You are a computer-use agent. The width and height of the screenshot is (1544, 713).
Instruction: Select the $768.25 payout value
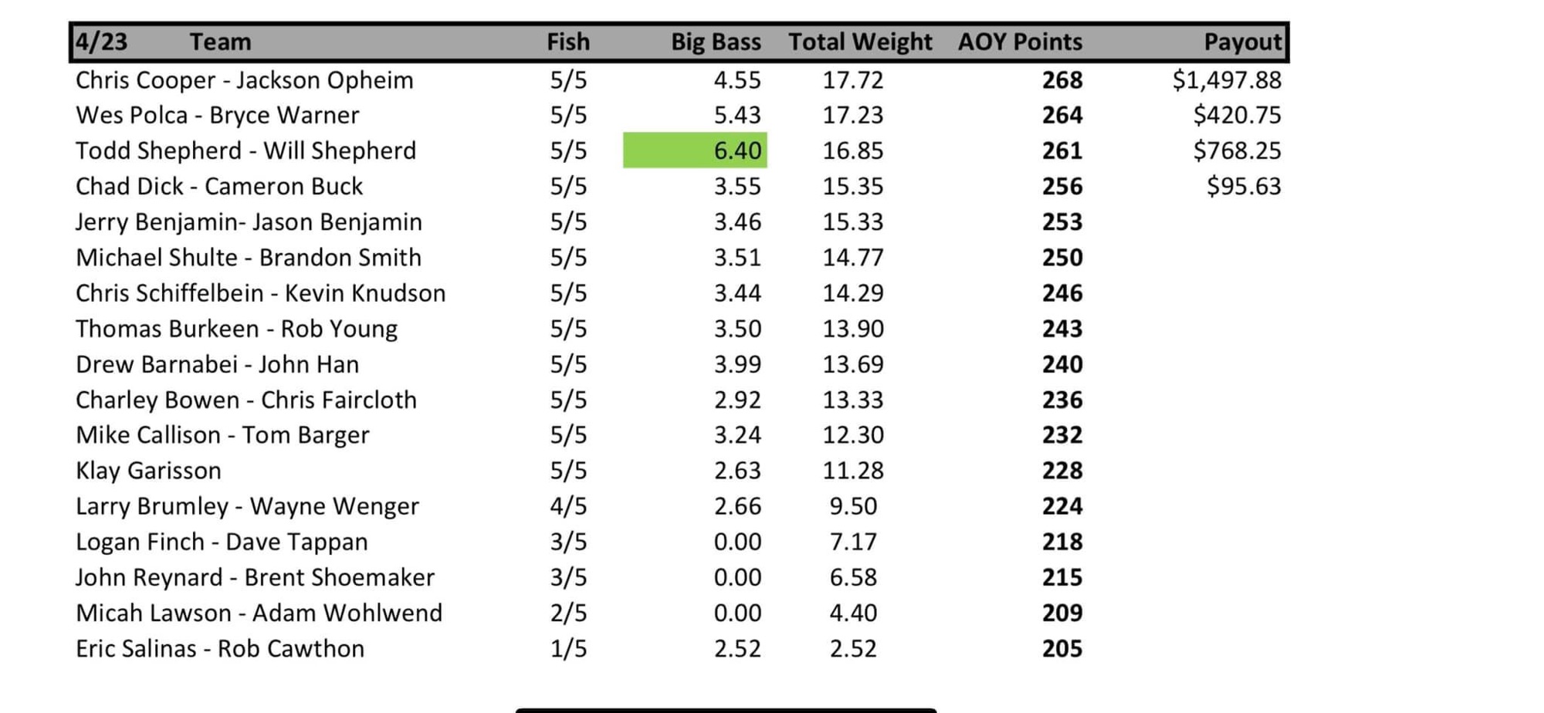coord(1237,150)
